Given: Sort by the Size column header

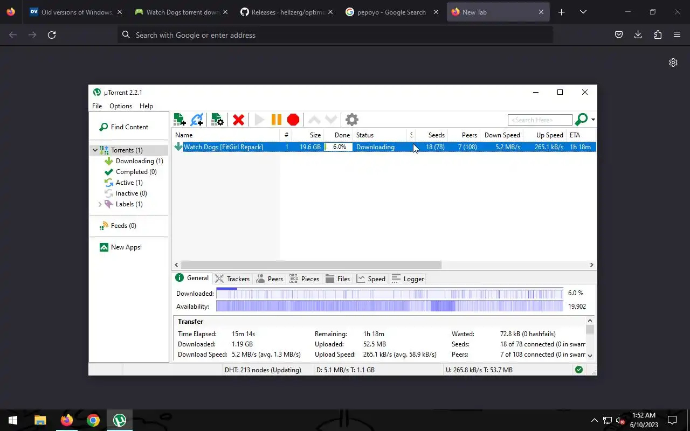Looking at the screenshot, I should pyautogui.click(x=308, y=135).
